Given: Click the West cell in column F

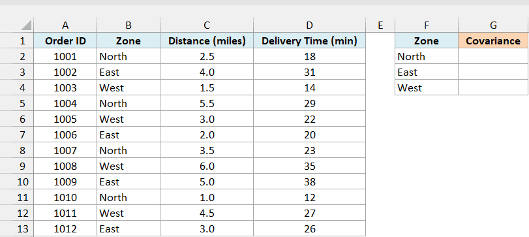Looking at the screenshot, I should click(x=427, y=87).
